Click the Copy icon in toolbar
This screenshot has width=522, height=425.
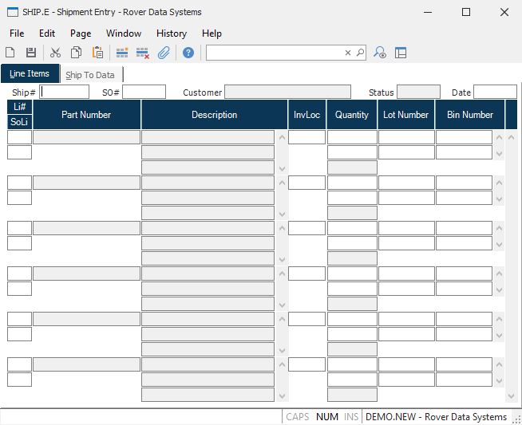click(x=76, y=53)
